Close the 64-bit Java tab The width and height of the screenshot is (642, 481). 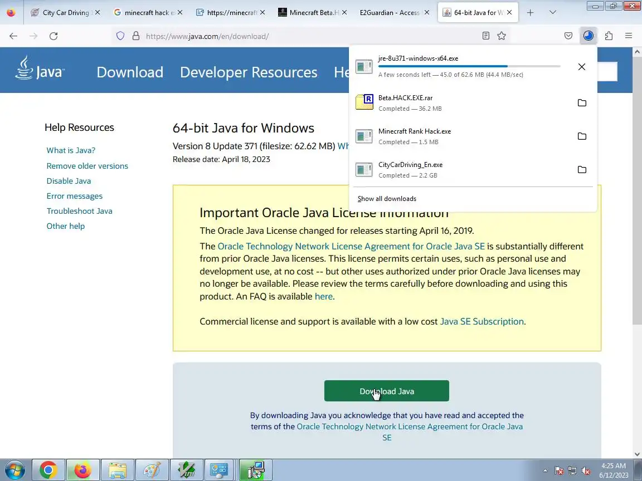509,13
